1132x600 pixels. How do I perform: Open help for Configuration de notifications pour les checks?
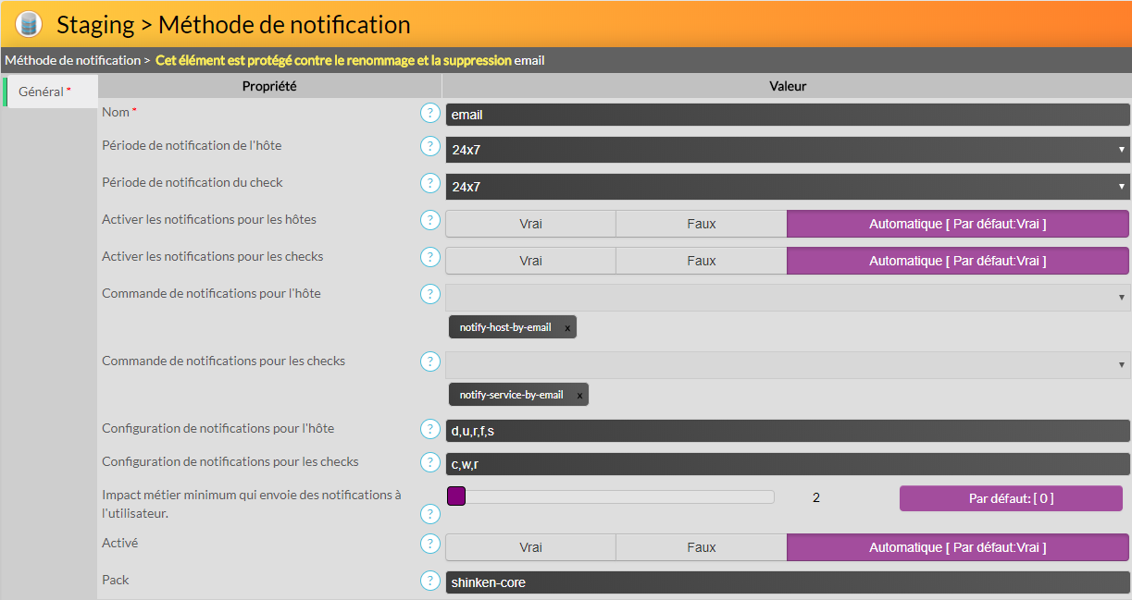click(429, 462)
